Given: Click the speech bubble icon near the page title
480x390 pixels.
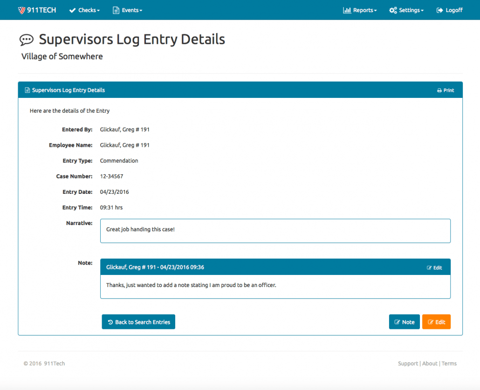Looking at the screenshot, I should (x=27, y=39).
